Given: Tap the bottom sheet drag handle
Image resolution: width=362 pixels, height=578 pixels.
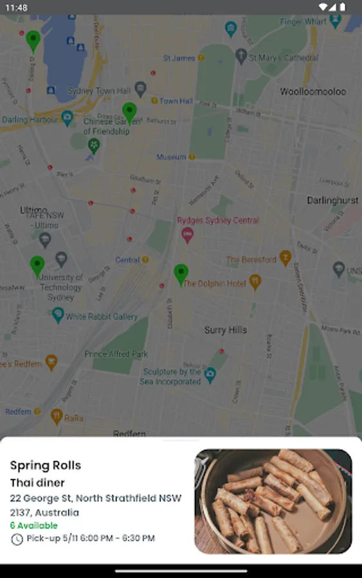Looking at the screenshot, I should (181, 440).
